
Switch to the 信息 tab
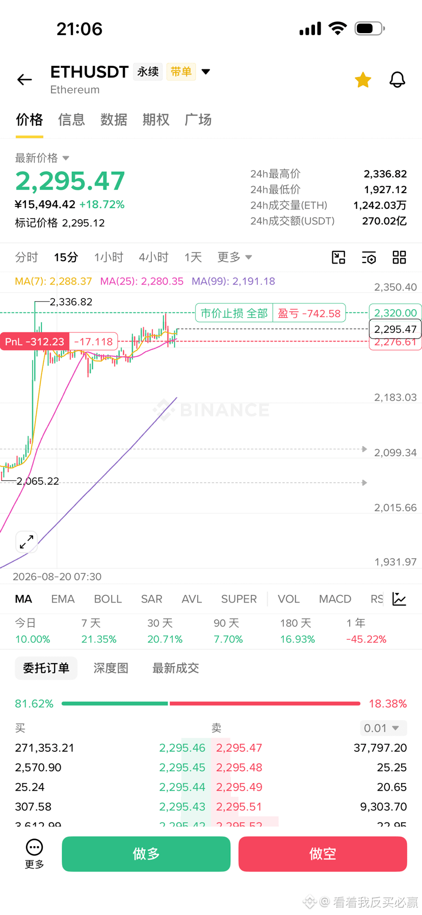(x=71, y=120)
